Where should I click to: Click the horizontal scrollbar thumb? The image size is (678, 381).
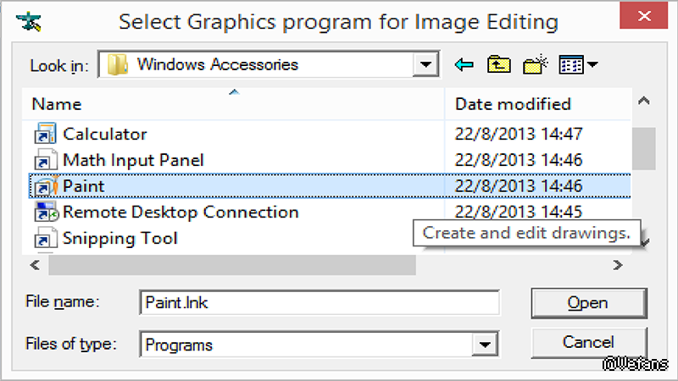coord(231,266)
